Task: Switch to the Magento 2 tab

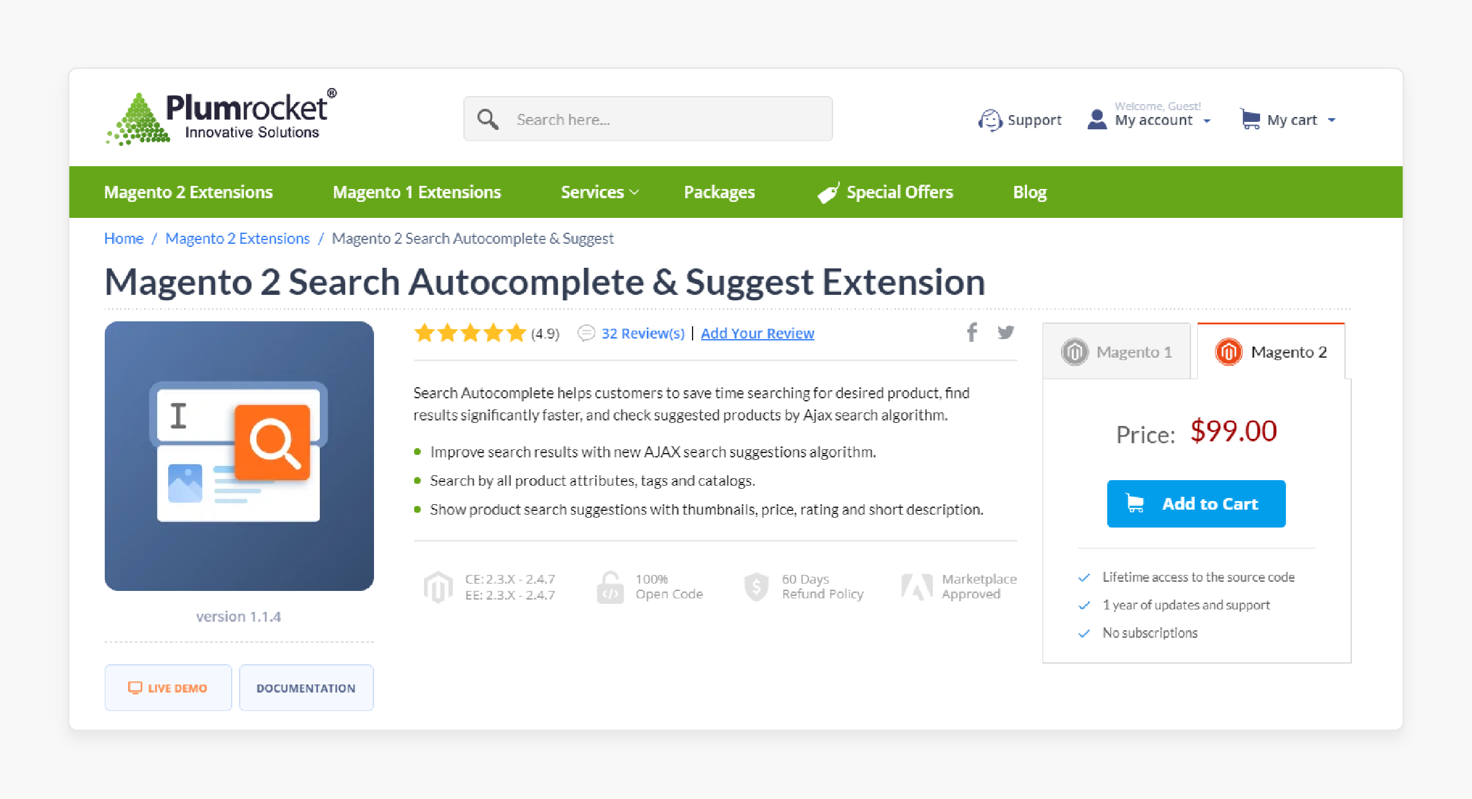Action: point(1271,351)
